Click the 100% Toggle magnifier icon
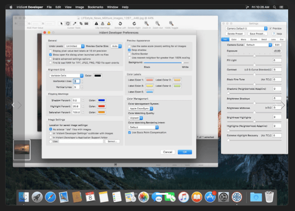This screenshot has width=295, height=211. 171,23
